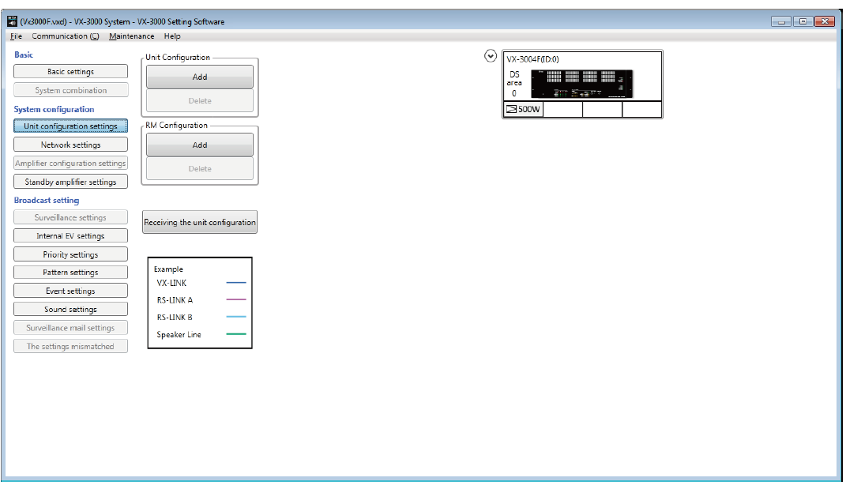This screenshot has height=489, width=846.
Task: Click Delete under Unit Configuration
Action: pos(200,100)
